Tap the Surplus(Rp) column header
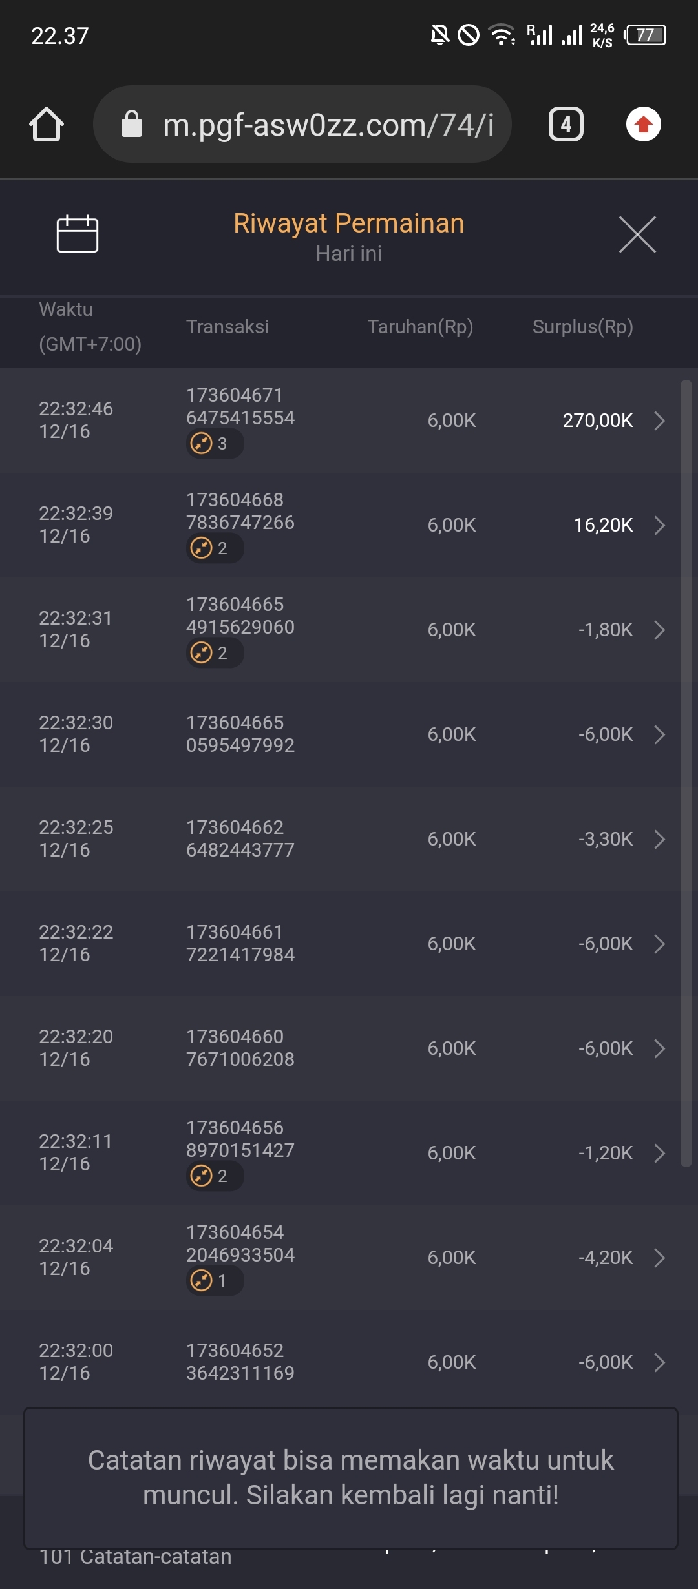Screen dimensions: 698x1589 click(x=582, y=327)
